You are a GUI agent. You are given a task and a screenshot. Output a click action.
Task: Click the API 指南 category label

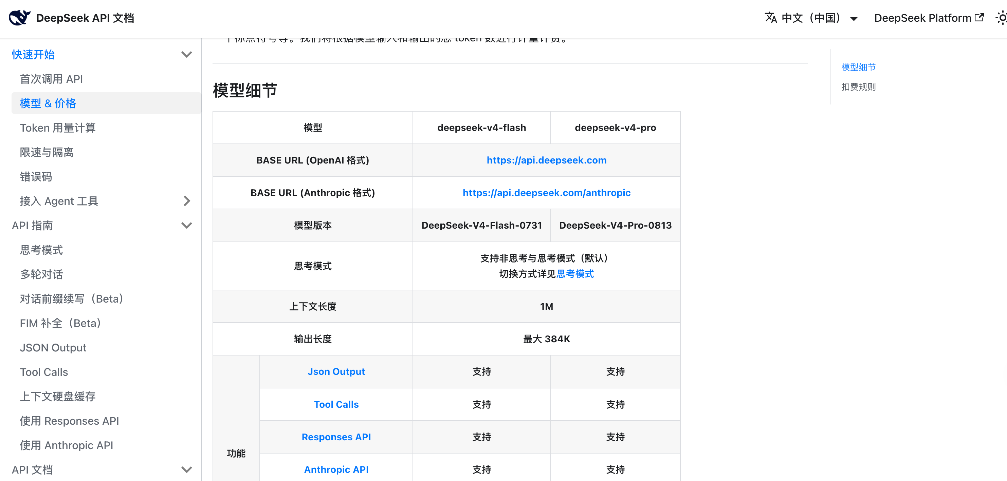tap(32, 225)
